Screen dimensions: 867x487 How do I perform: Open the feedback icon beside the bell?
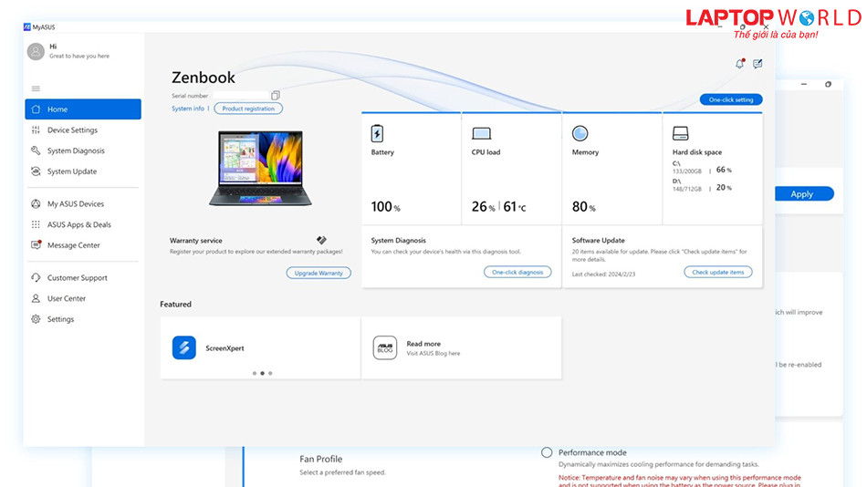tap(757, 64)
